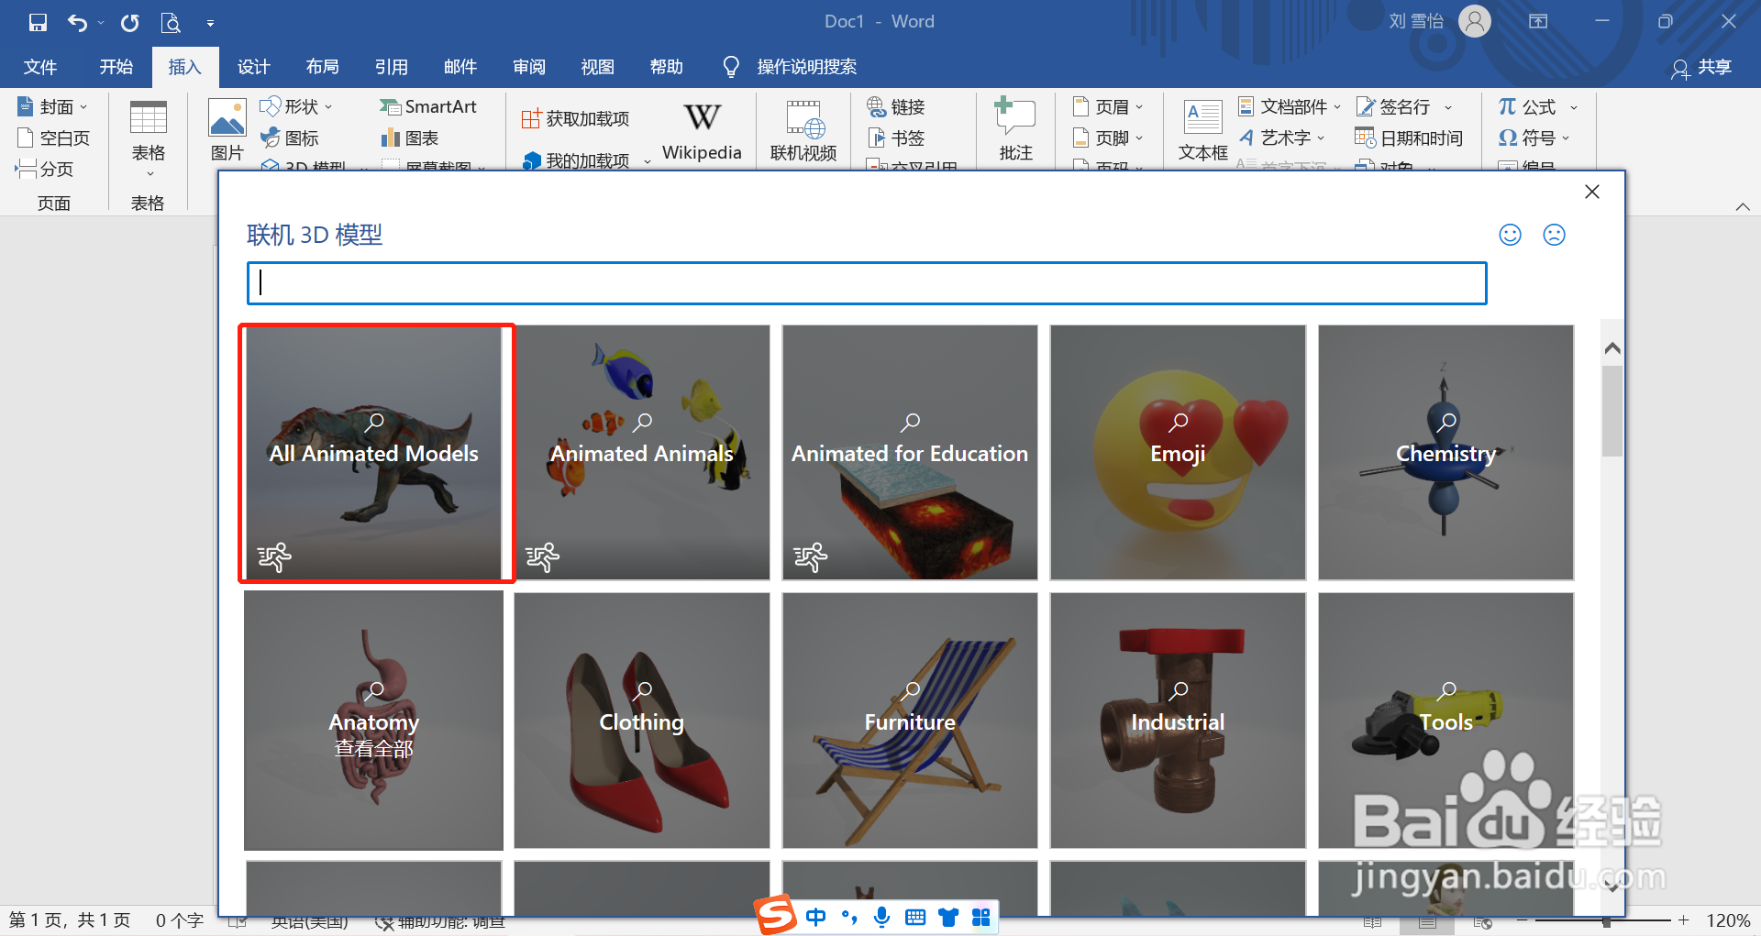Insert a 分页 page break
The image size is (1761, 936).
(x=44, y=170)
